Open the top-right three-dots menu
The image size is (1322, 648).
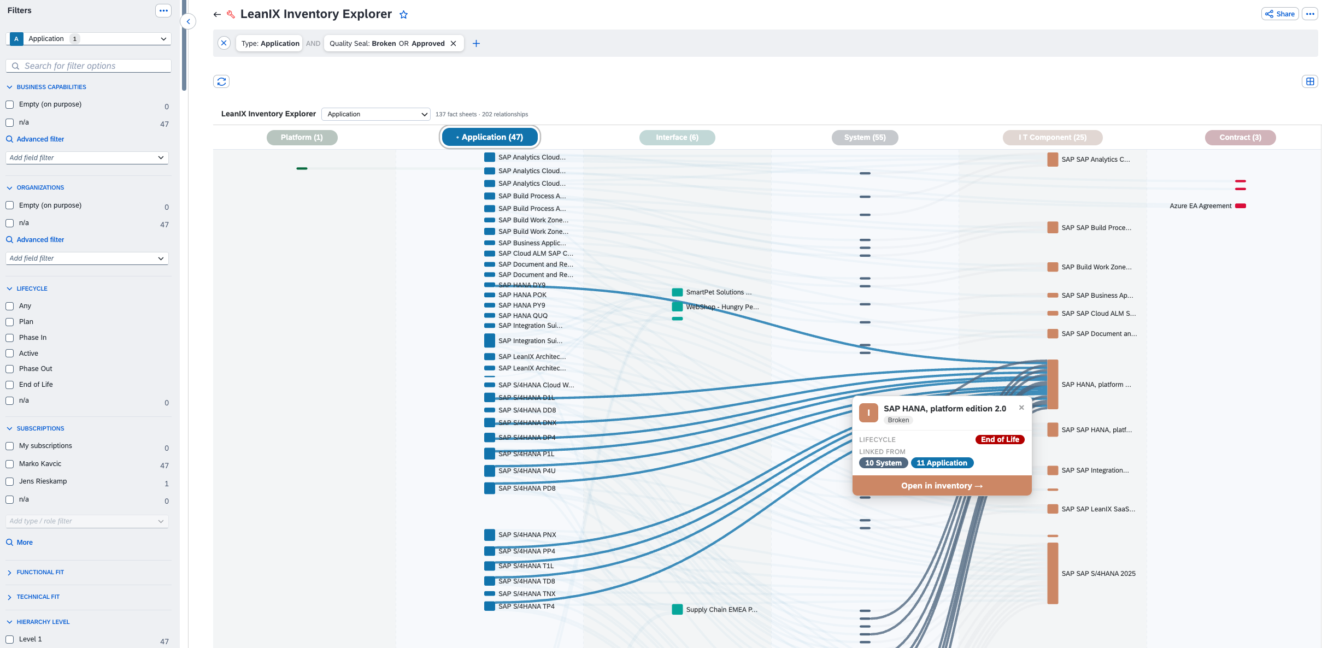(1310, 14)
